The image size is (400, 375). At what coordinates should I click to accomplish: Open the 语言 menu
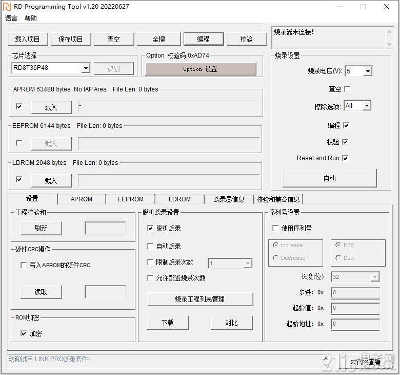tap(11, 18)
